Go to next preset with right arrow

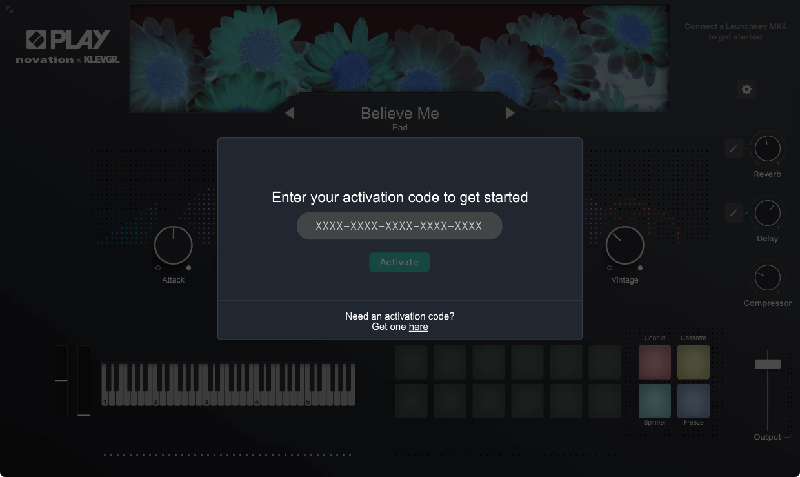(510, 113)
